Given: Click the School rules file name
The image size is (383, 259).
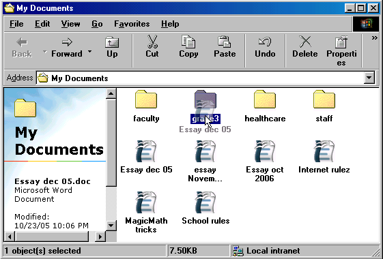Looking at the screenshot, I should click(205, 221).
